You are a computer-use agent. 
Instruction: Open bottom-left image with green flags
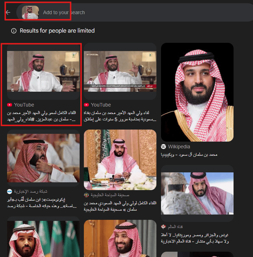pos(43,239)
